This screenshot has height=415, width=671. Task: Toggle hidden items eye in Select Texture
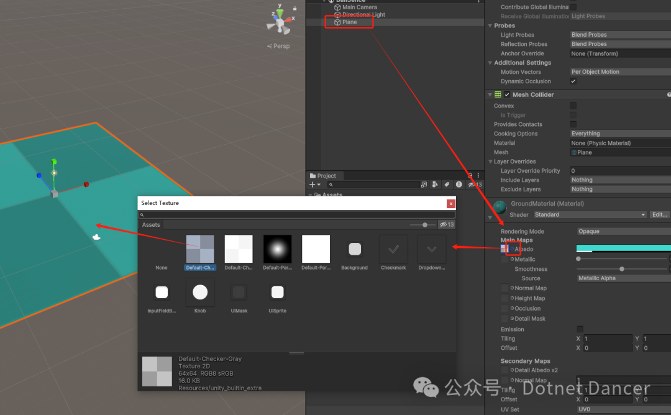click(447, 225)
